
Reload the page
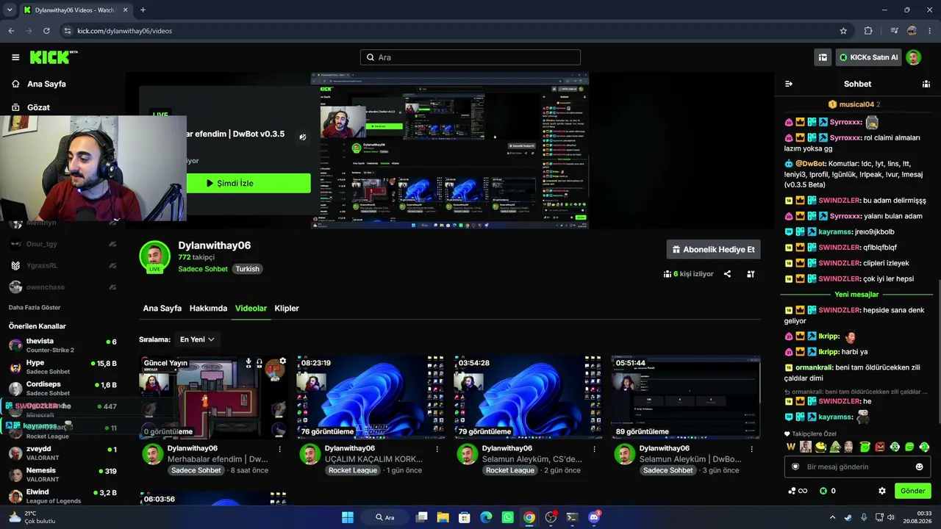pos(46,31)
